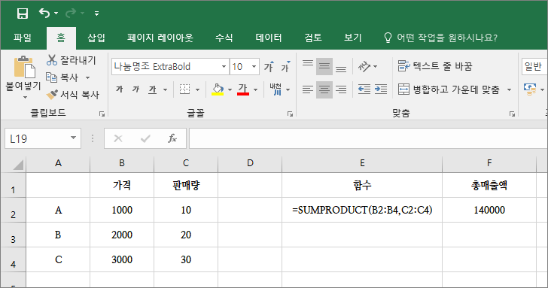Click the Save icon in quick access toolbar
The height and width of the screenshot is (288, 548).
23,14
